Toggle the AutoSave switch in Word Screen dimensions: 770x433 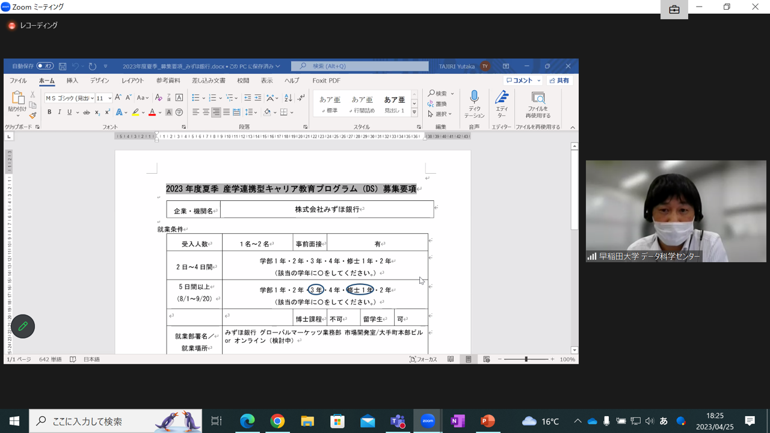45,66
